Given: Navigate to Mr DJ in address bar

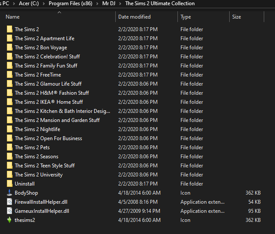Looking at the screenshot, I should (108, 3).
